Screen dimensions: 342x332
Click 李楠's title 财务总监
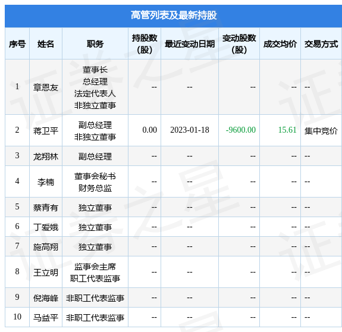[95, 188]
